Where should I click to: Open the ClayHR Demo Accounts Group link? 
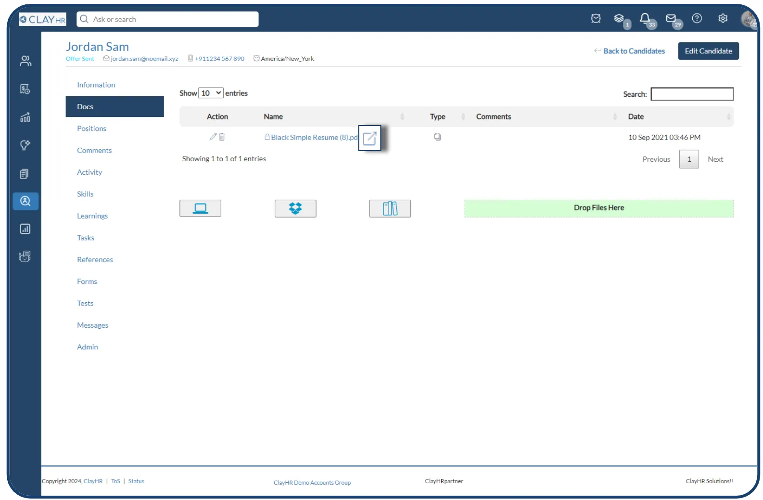point(312,483)
